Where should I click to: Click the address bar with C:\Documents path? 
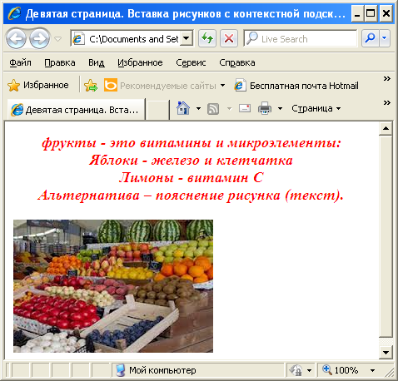click(132, 38)
